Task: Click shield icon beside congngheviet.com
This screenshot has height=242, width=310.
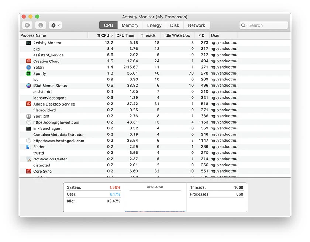Action: coord(28,122)
